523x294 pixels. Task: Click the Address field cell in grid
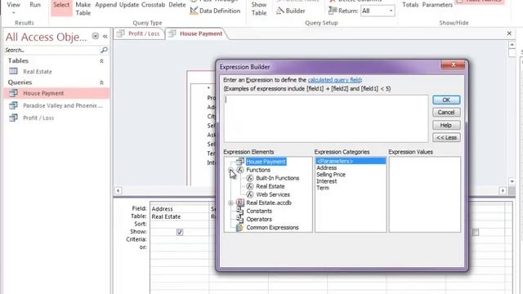tap(180, 209)
